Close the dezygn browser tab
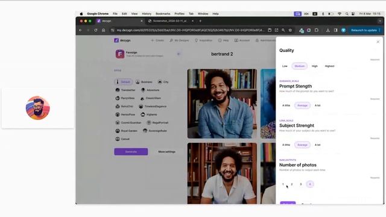 point(142,21)
